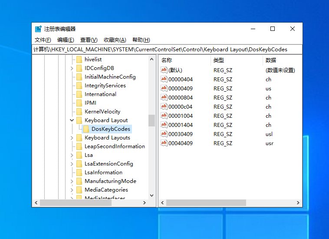The image size is (329, 239).
Task: Click the Registry Editor icon in the title bar
Action: (38, 29)
